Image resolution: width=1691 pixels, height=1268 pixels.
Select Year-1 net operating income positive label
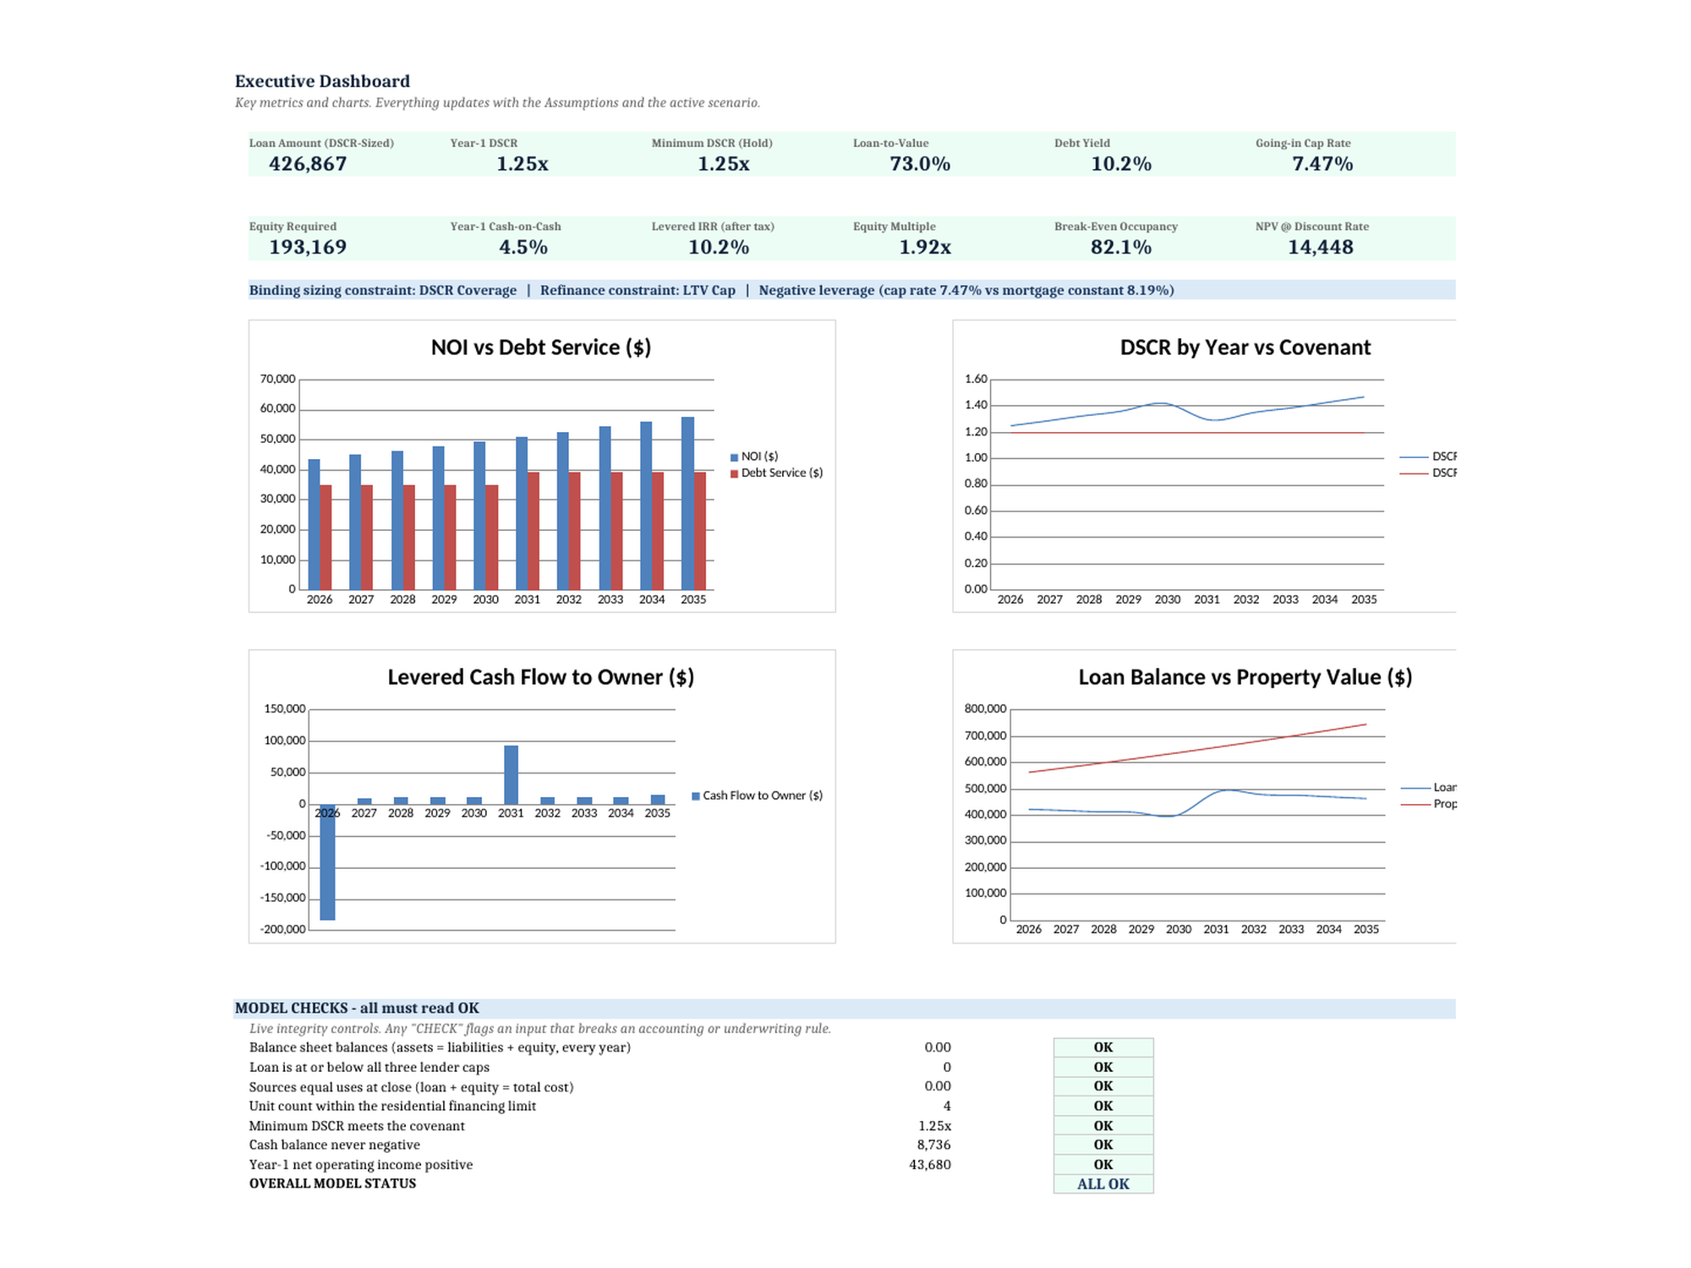click(x=361, y=1165)
